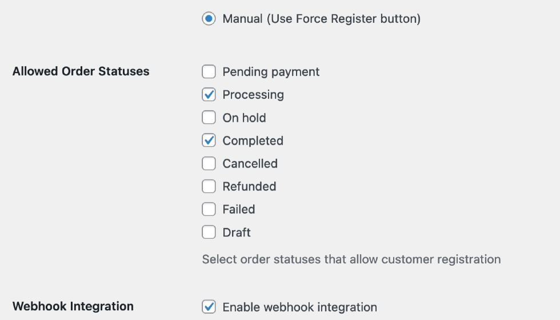The width and height of the screenshot is (560, 320).
Task: Toggle the Failed status checkbox
Action: tap(209, 209)
